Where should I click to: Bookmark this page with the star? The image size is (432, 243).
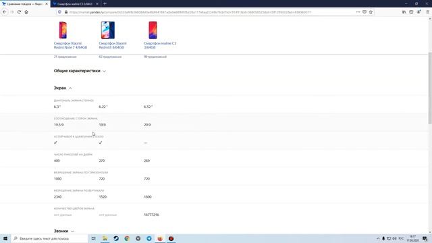[371, 12]
